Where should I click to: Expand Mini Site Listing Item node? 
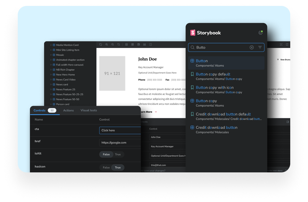51,50
